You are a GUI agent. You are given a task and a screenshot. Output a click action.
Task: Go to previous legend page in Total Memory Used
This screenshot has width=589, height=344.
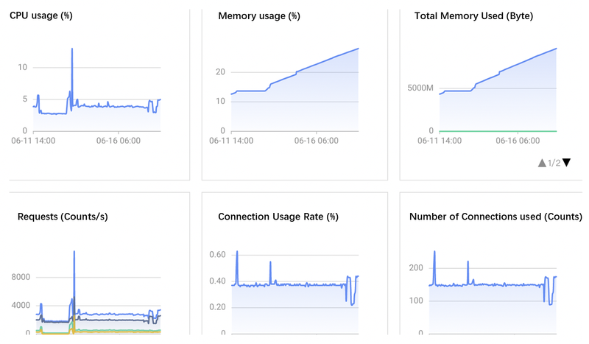(x=542, y=163)
